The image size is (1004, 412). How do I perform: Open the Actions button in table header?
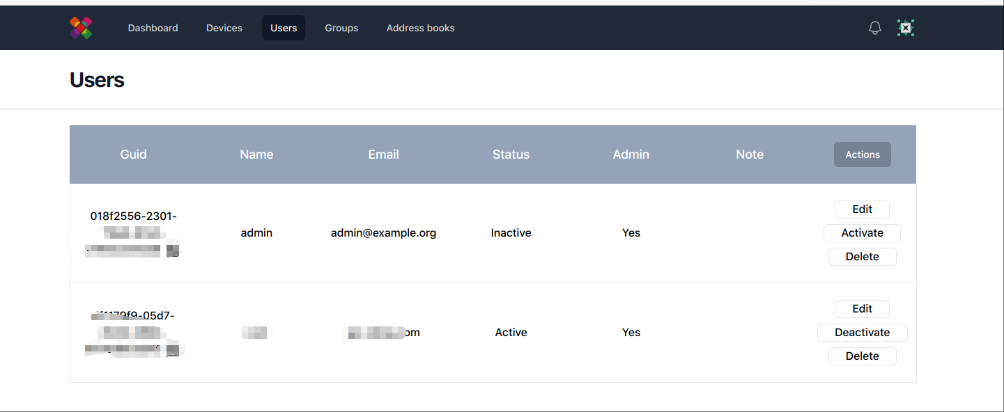click(x=863, y=154)
